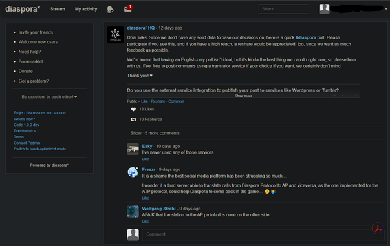Open Contact Podmin link
The image size is (390, 246).
[x=27, y=143]
